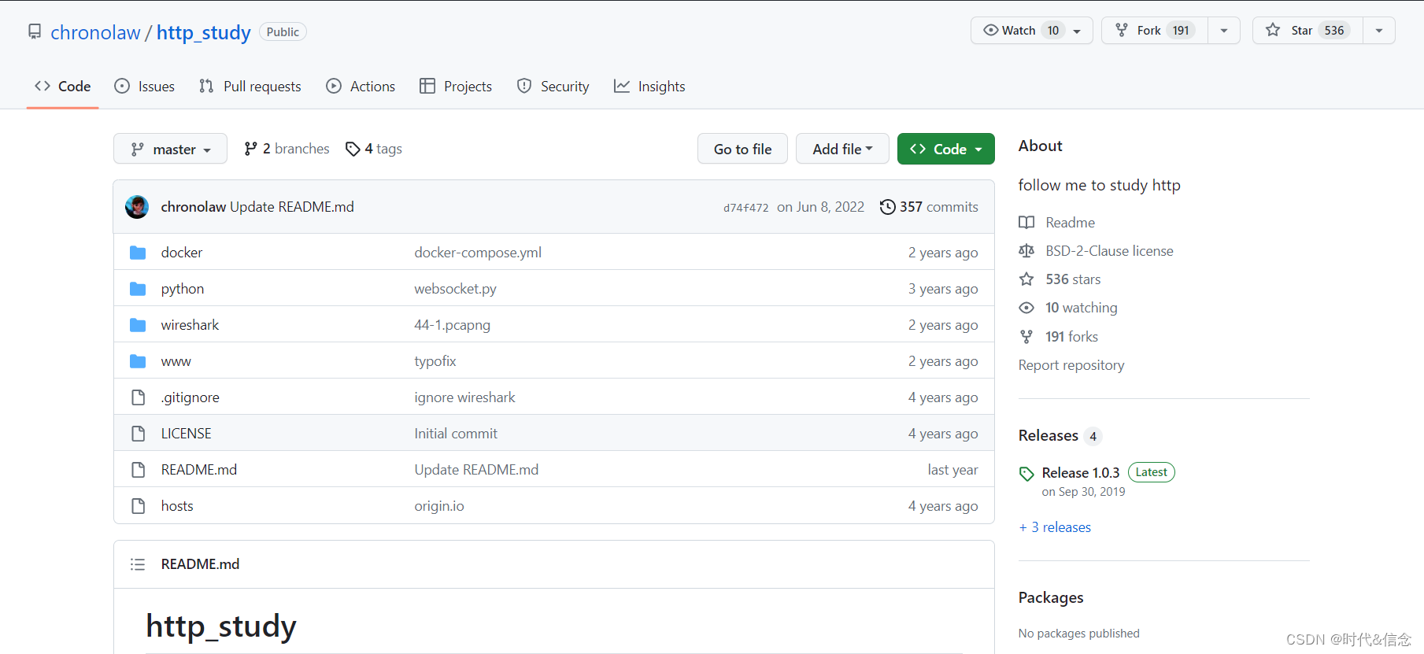Click the eye icon beside 10 watching
Screen dimensions: 1424x654
pos(1026,308)
